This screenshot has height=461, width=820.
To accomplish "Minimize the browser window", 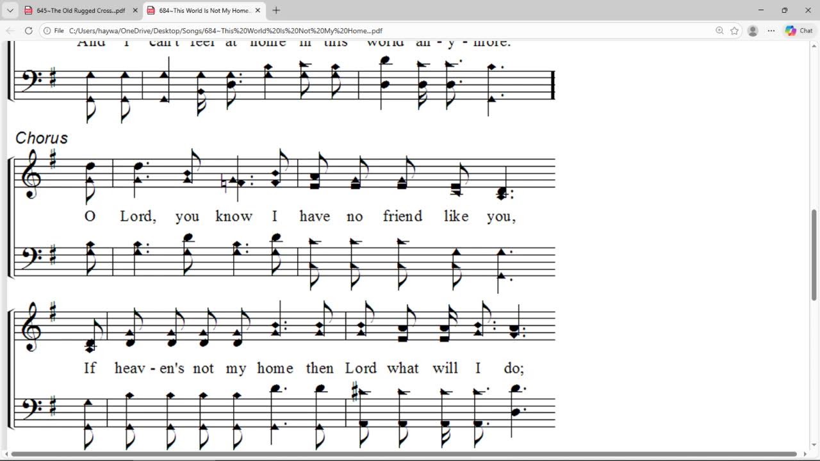I will click(761, 10).
